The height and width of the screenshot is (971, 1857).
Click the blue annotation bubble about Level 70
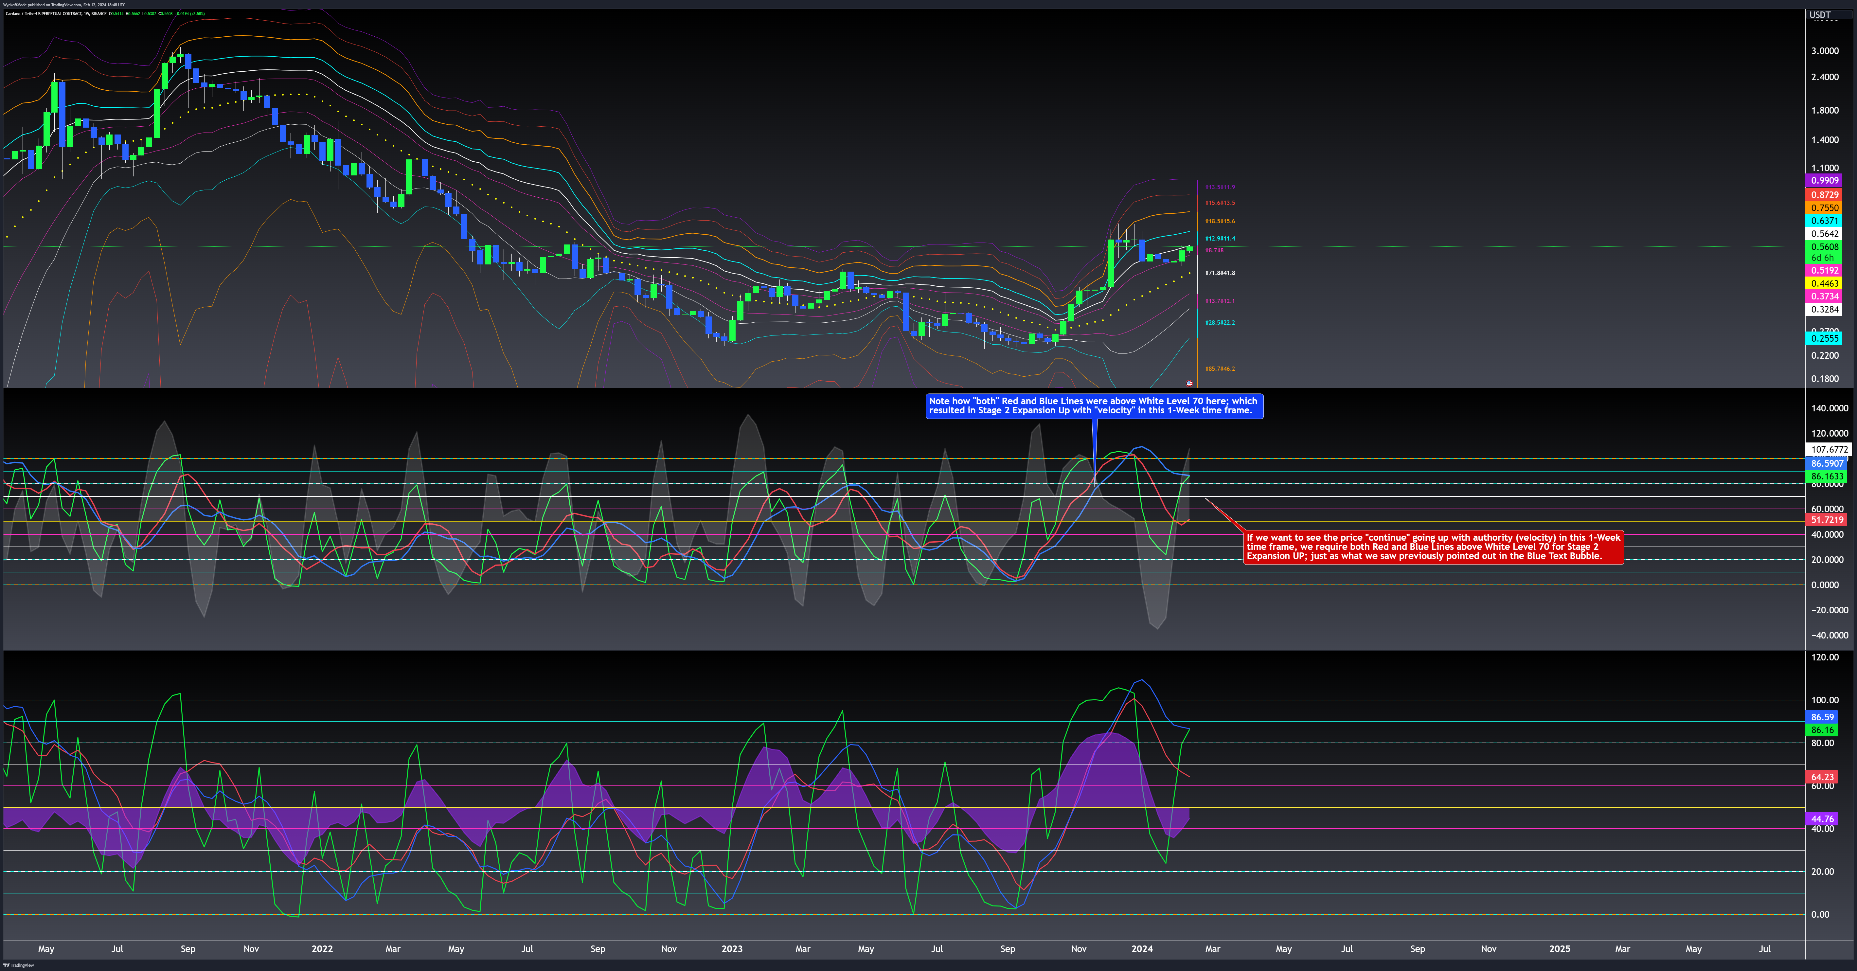click(x=1094, y=406)
